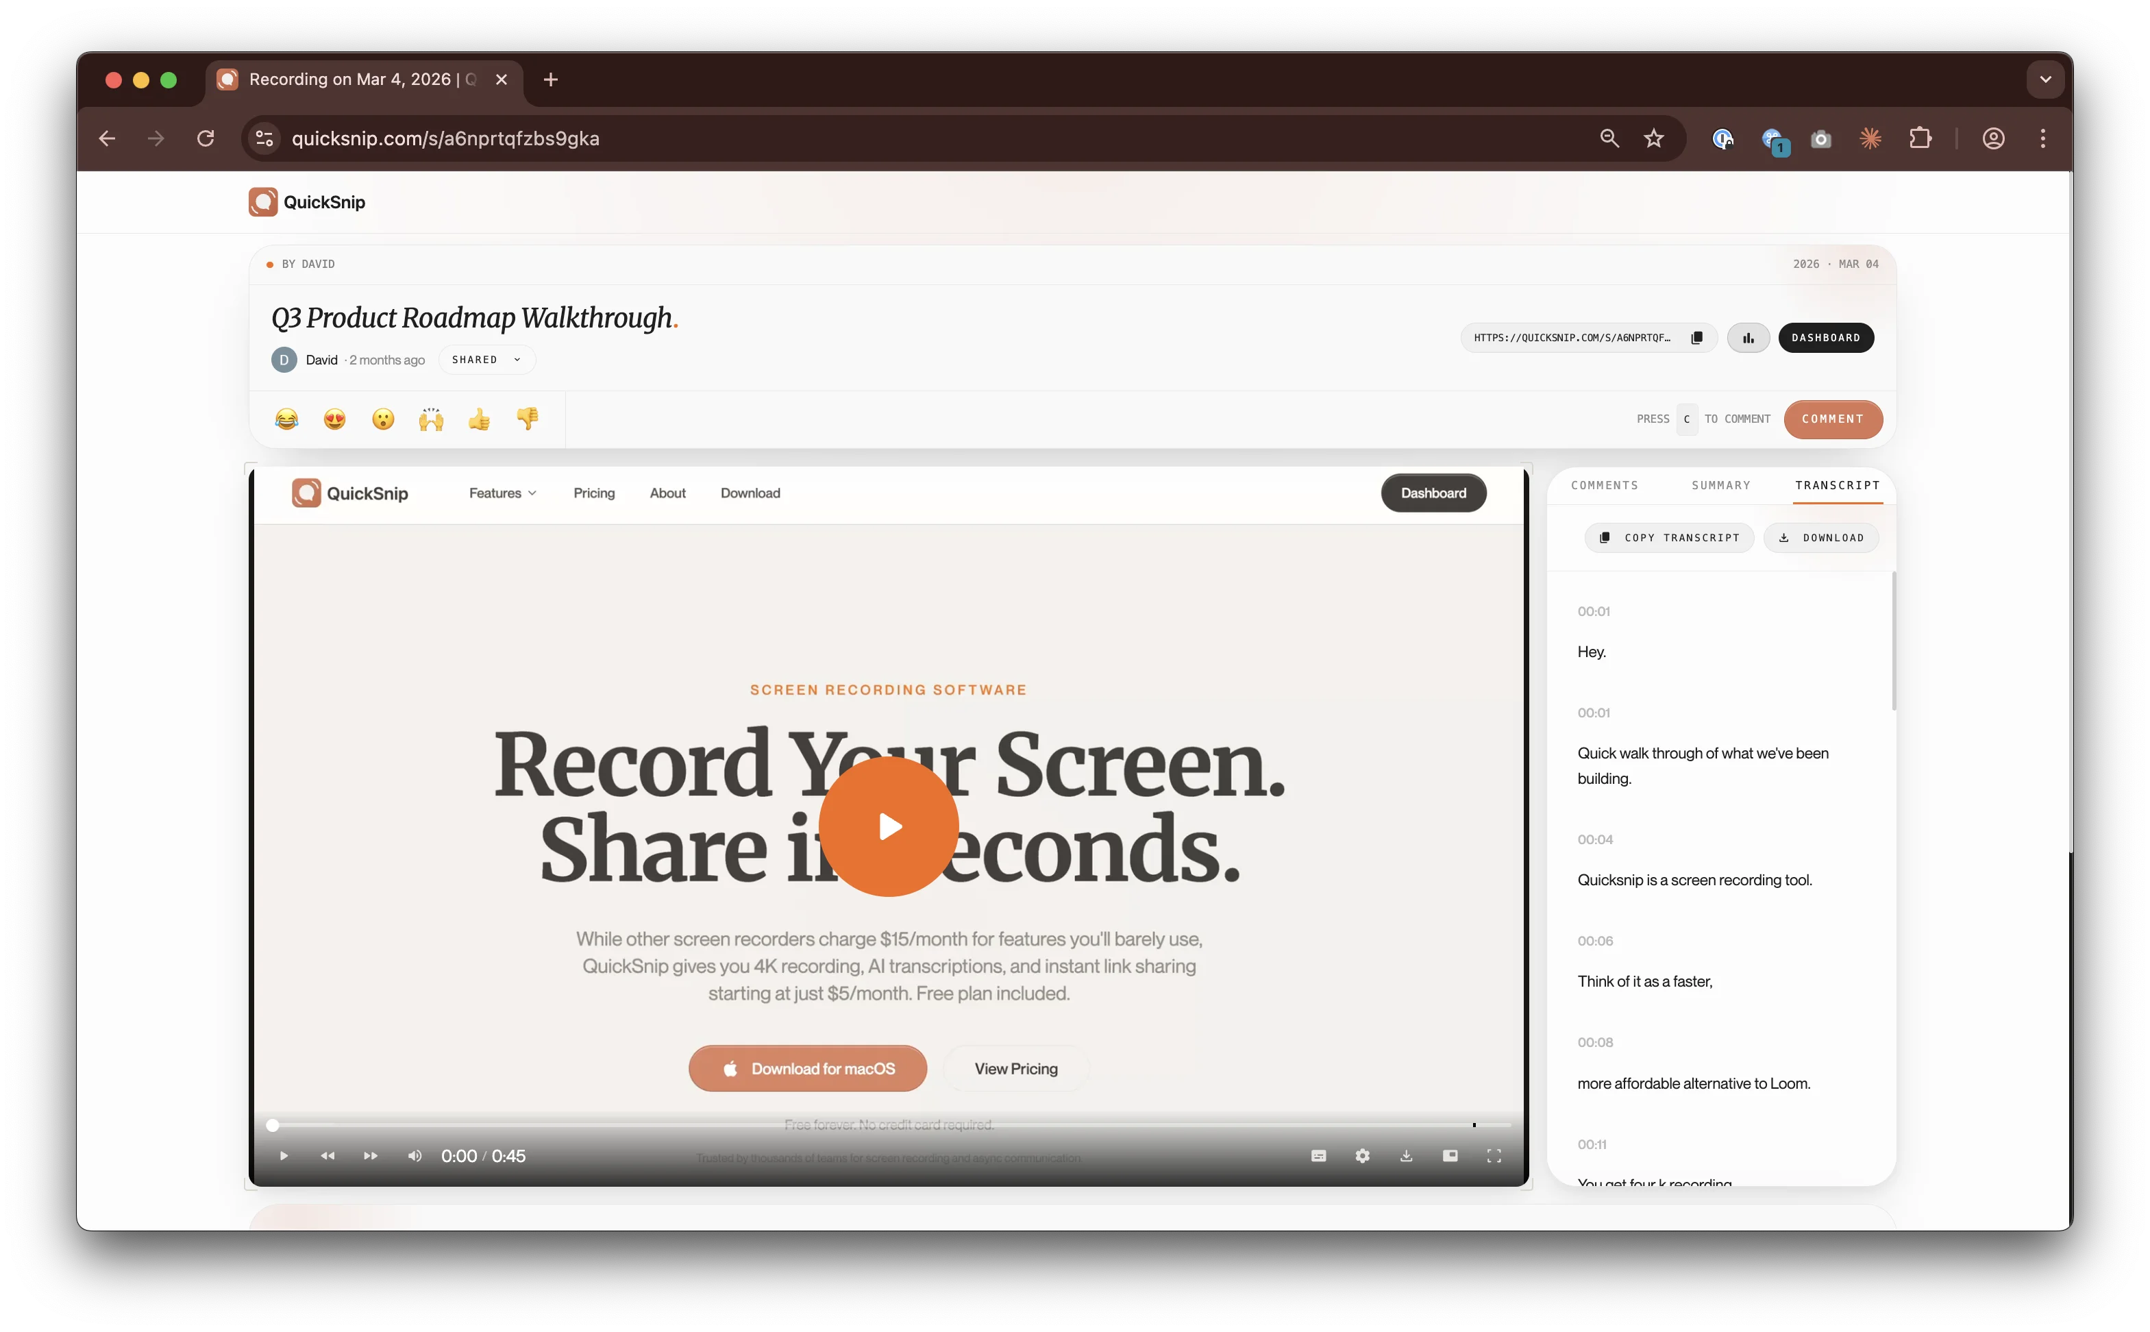The width and height of the screenshot is (2150, 1332).
Task: React with the thumbs up emoji
Action: coord(479,419)
